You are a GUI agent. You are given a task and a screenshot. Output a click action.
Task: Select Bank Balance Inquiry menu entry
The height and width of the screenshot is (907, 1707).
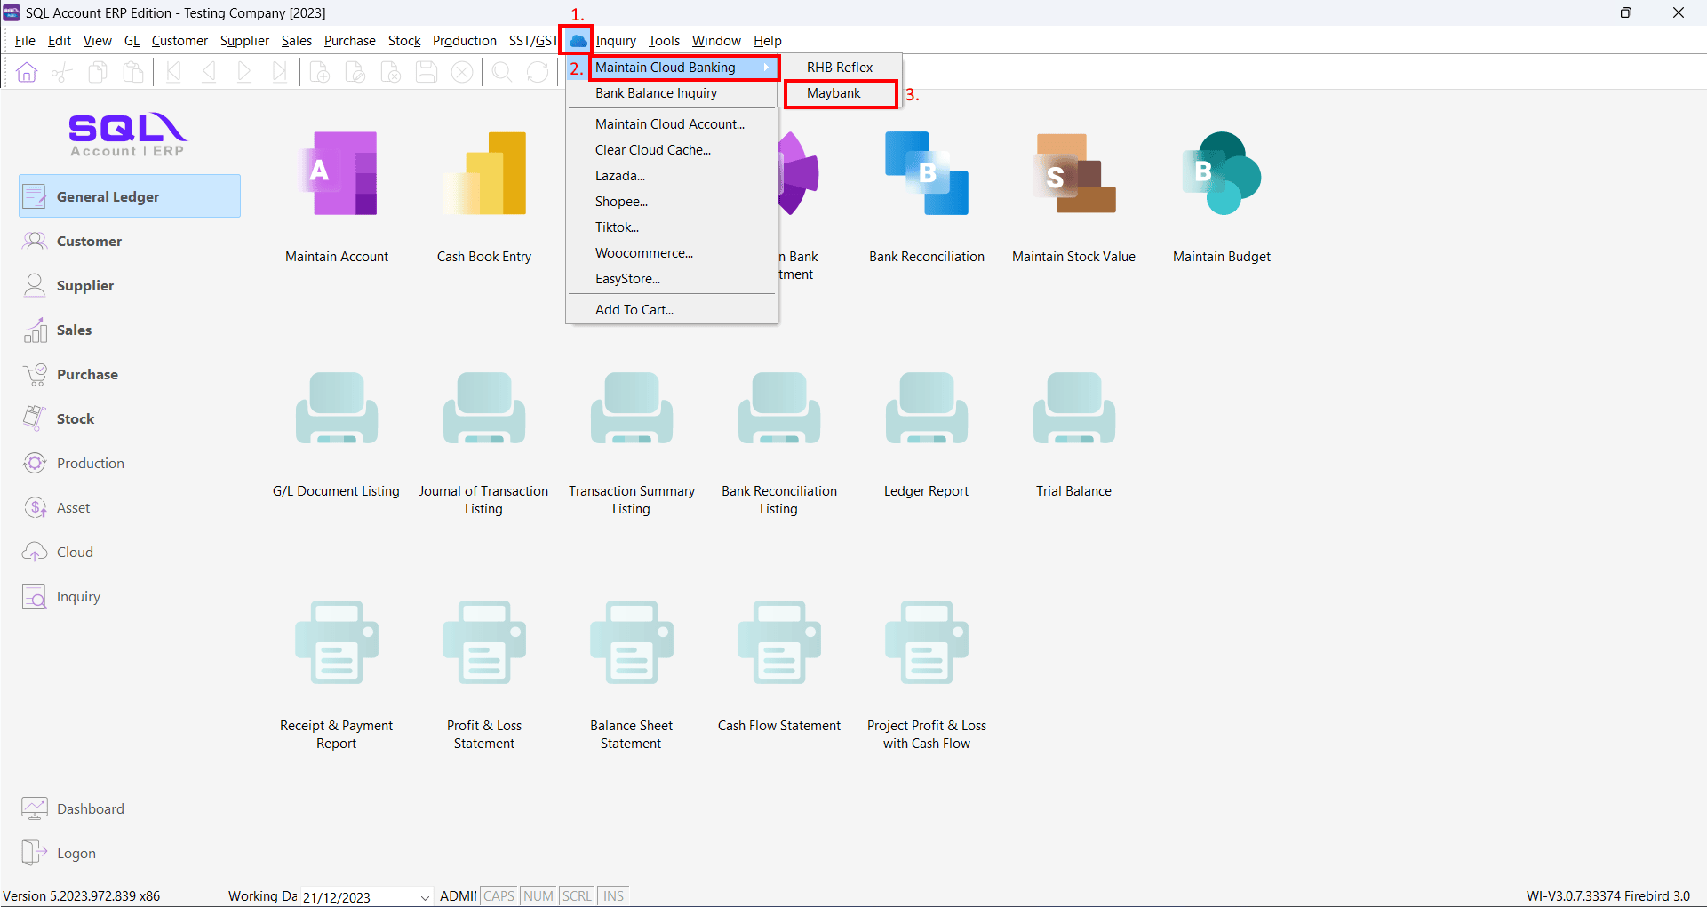tap(656, 93)
